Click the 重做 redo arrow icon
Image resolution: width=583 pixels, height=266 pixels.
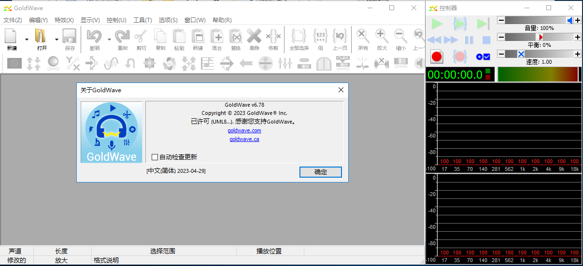pos(122,37)
